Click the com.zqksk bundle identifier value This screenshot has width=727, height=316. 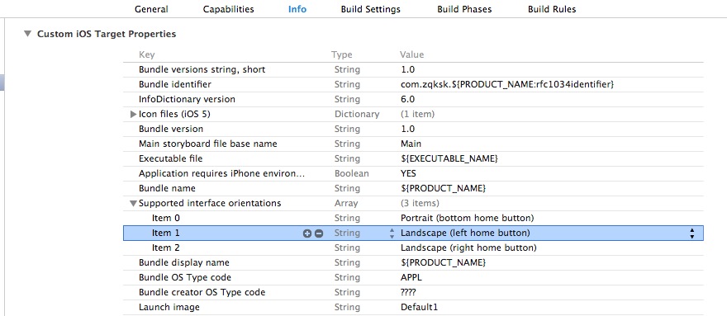pyautogui.click(x=507, y=84)
